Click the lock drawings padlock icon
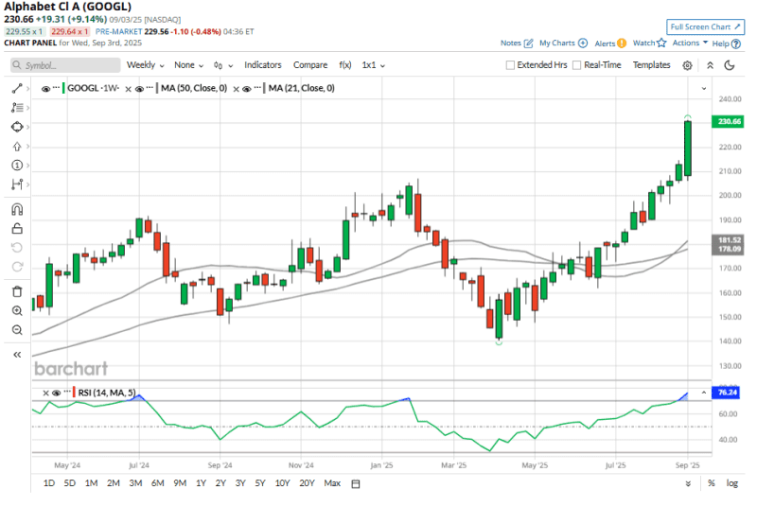 click(x=17, y=228)
